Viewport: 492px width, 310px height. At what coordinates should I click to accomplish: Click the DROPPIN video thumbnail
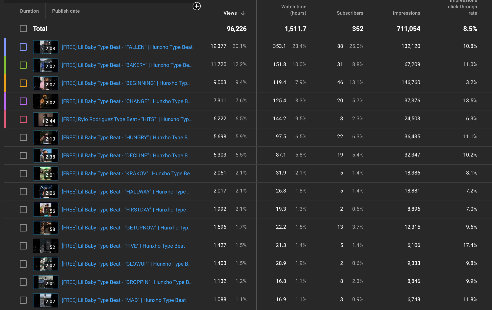46,282
